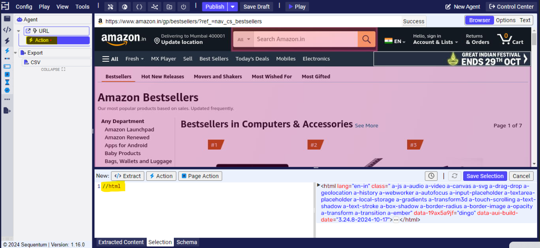Click the refresh icon near Save Selection
The width and height of the screenshot is (540, 248).
pyautogui.click(x=454, y=176)
